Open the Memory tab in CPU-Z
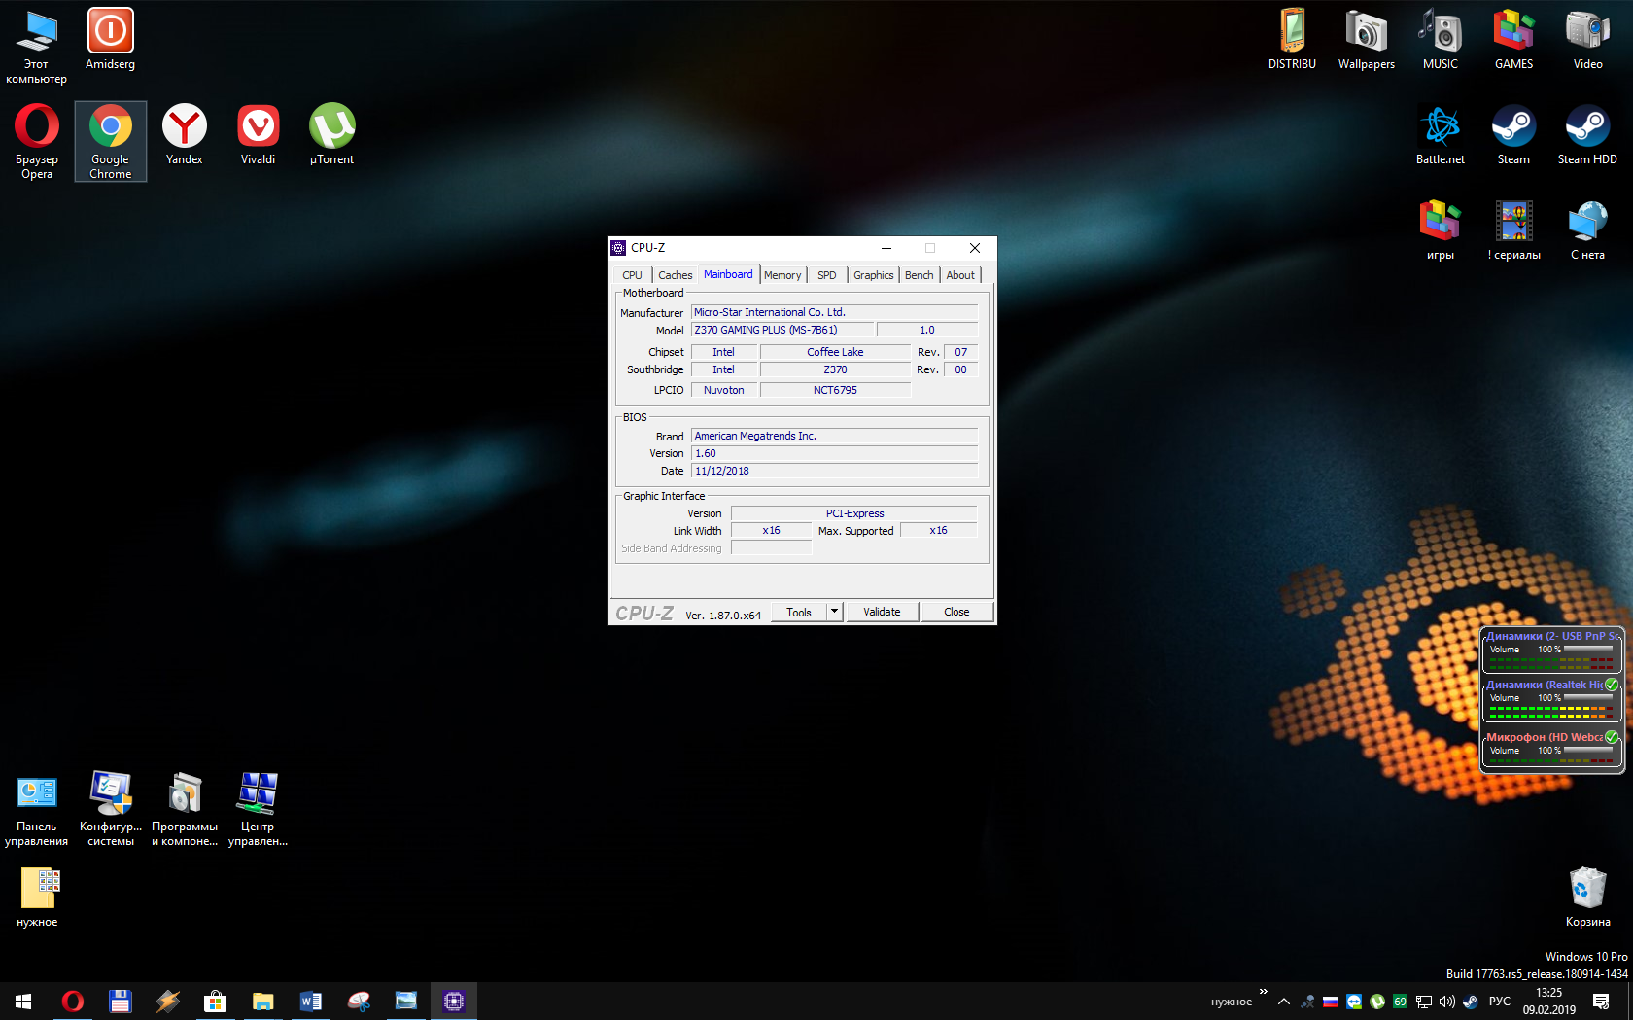Image resolution: width=1633 pixels, height=1020 pixels. pos(782,275)
